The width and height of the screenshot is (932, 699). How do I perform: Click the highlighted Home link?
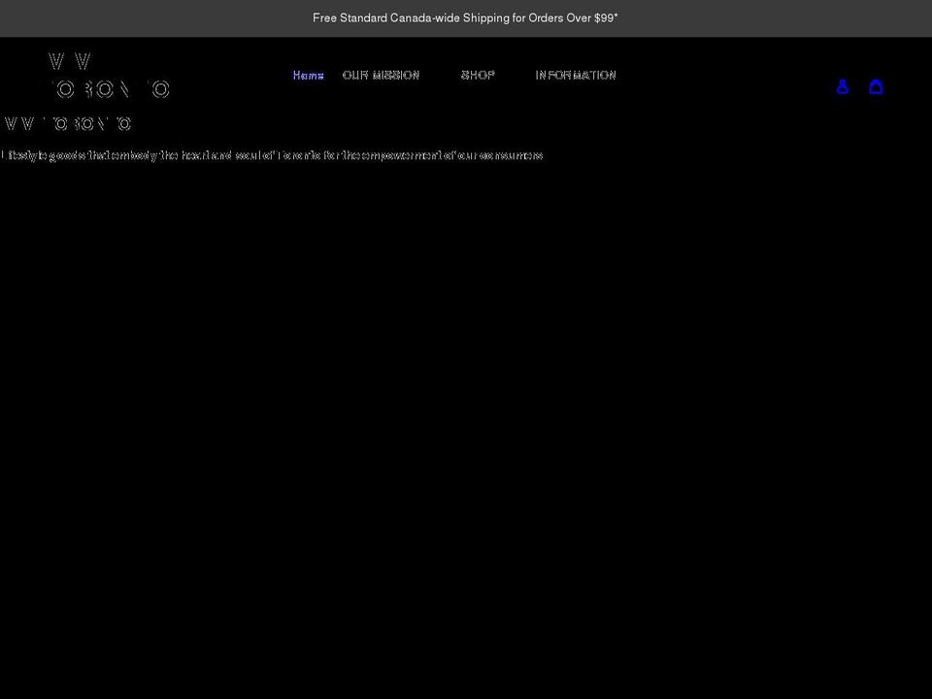point(308,75)
